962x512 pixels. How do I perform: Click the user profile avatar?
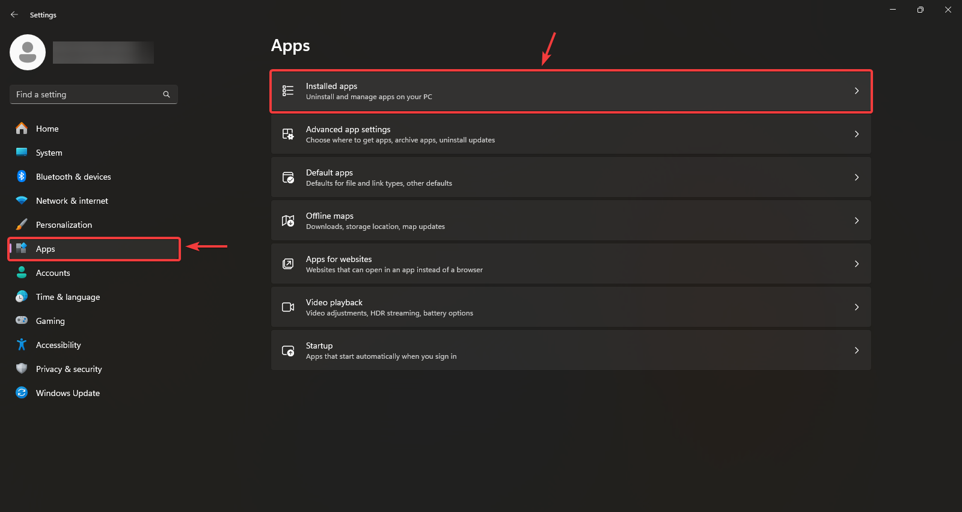coord(28,52)
